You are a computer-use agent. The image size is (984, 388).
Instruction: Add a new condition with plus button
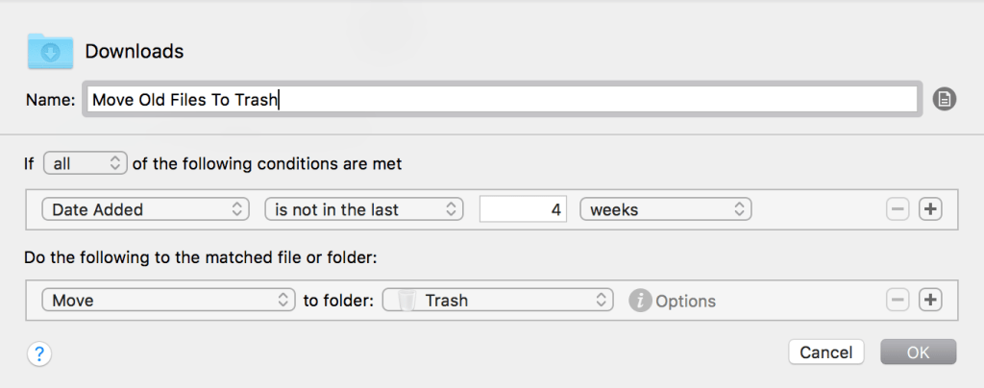(x=929, y=209)
